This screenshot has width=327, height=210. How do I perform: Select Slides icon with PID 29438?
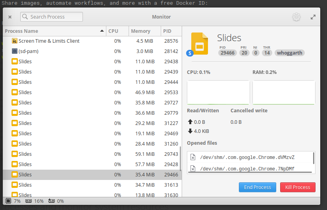point(15,61)
